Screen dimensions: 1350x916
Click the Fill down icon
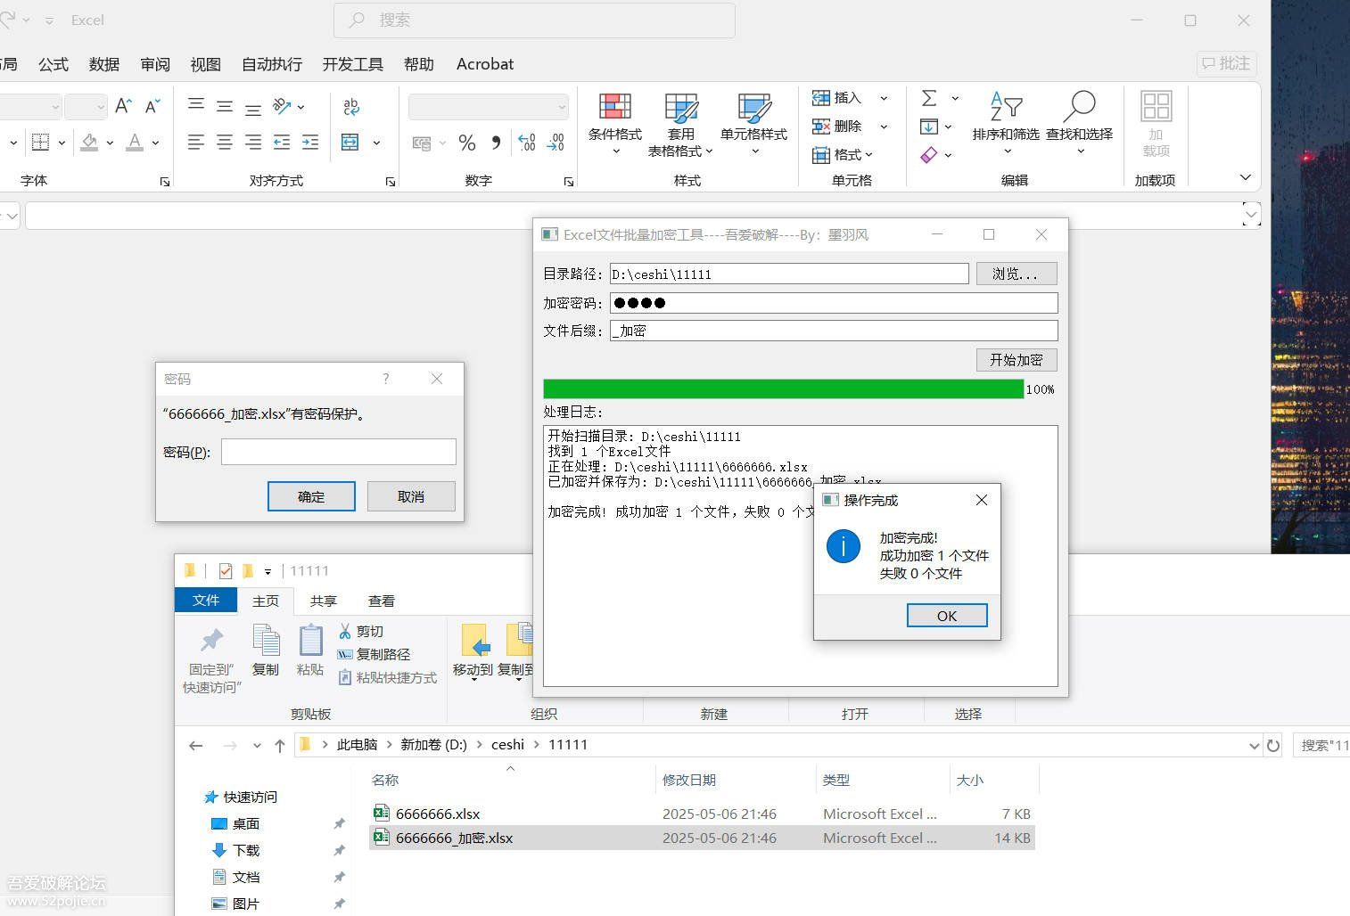click(x=929, y=127)
